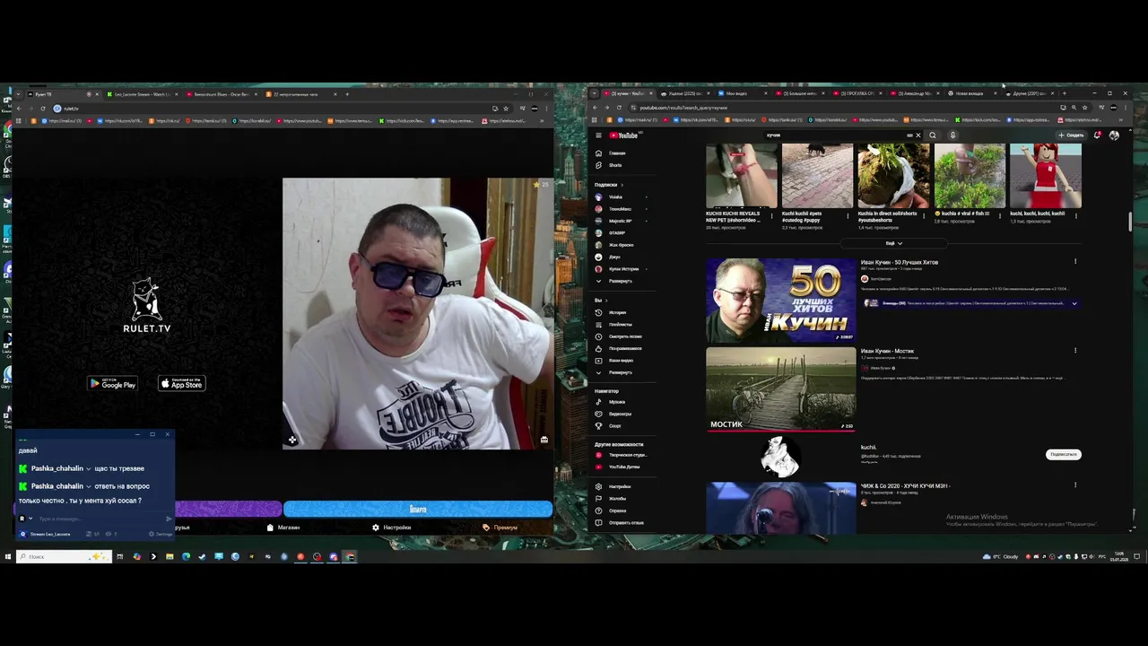Click the move icon on the webcam video
The image size is (1148, 646).
click(292, 440)
